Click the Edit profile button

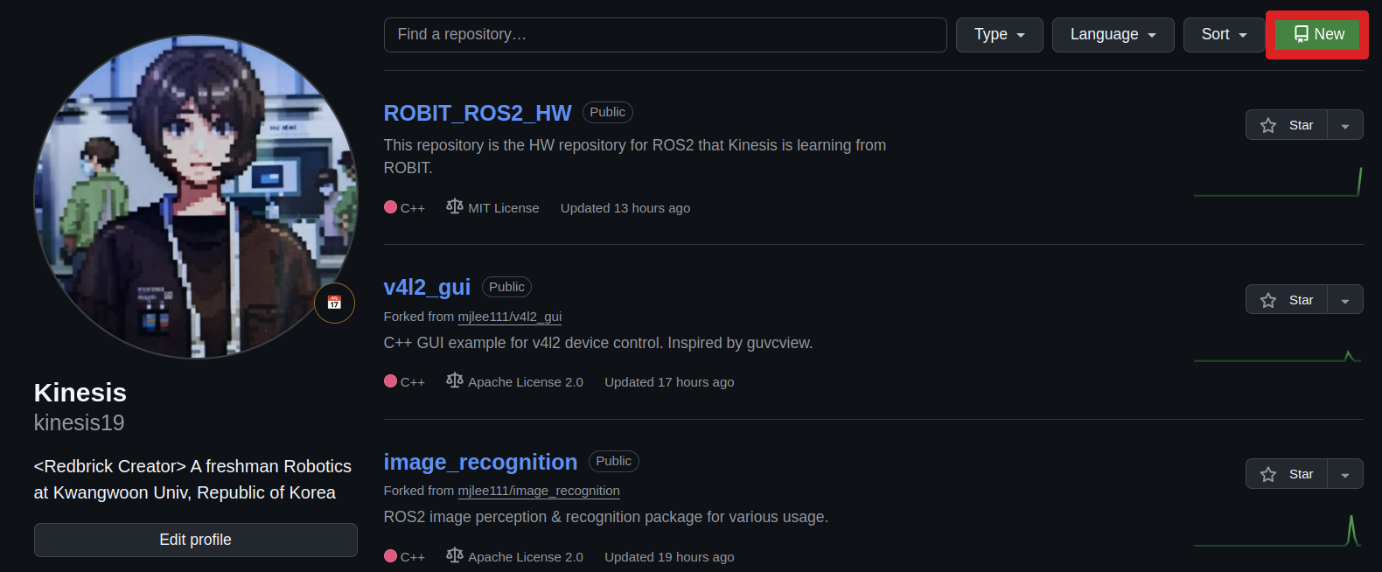(x=196, y=540)
